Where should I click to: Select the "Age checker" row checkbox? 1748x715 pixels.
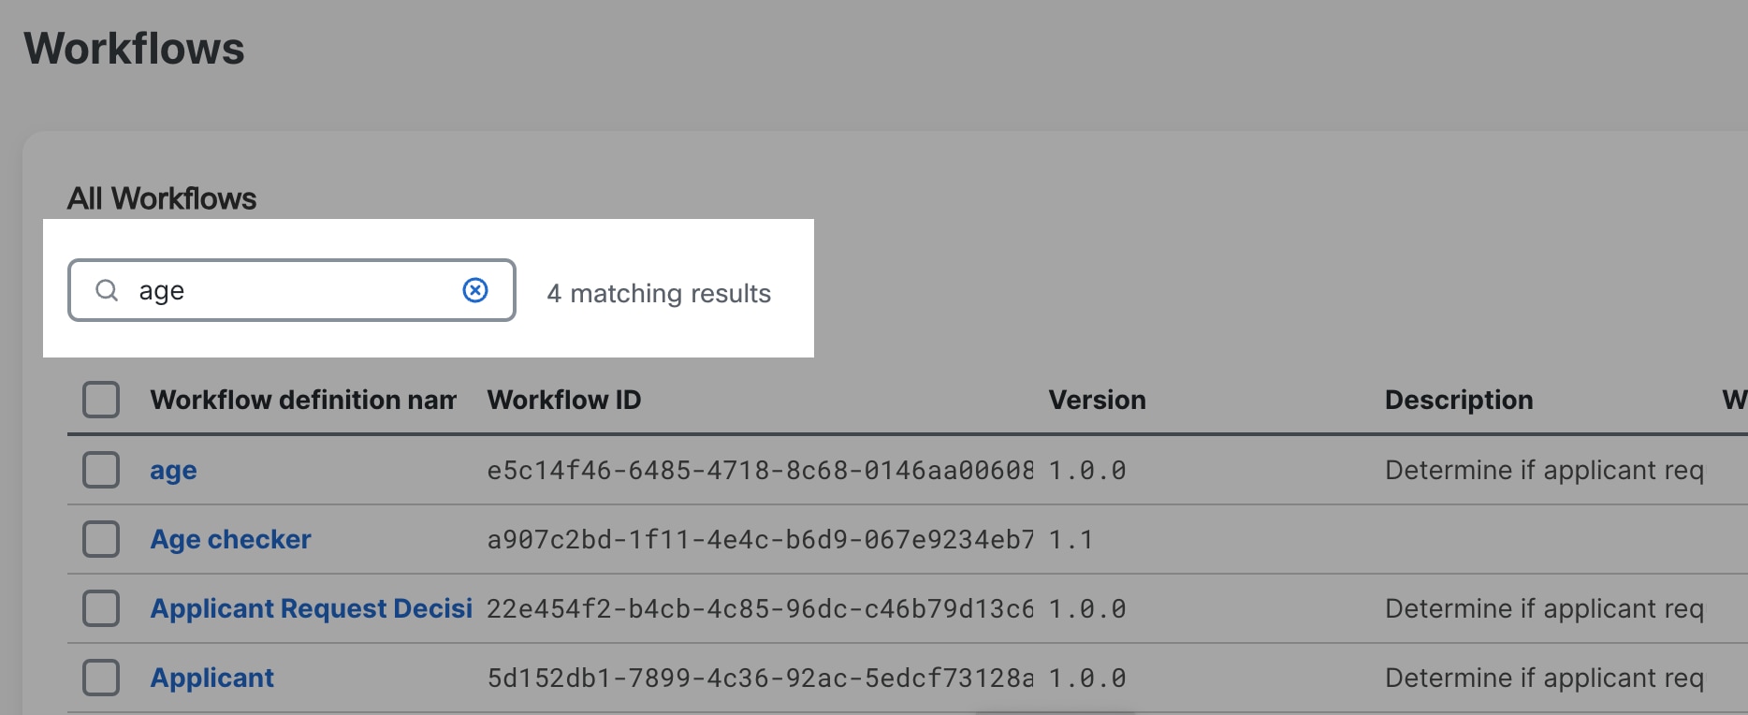click(x=101, y=539)
